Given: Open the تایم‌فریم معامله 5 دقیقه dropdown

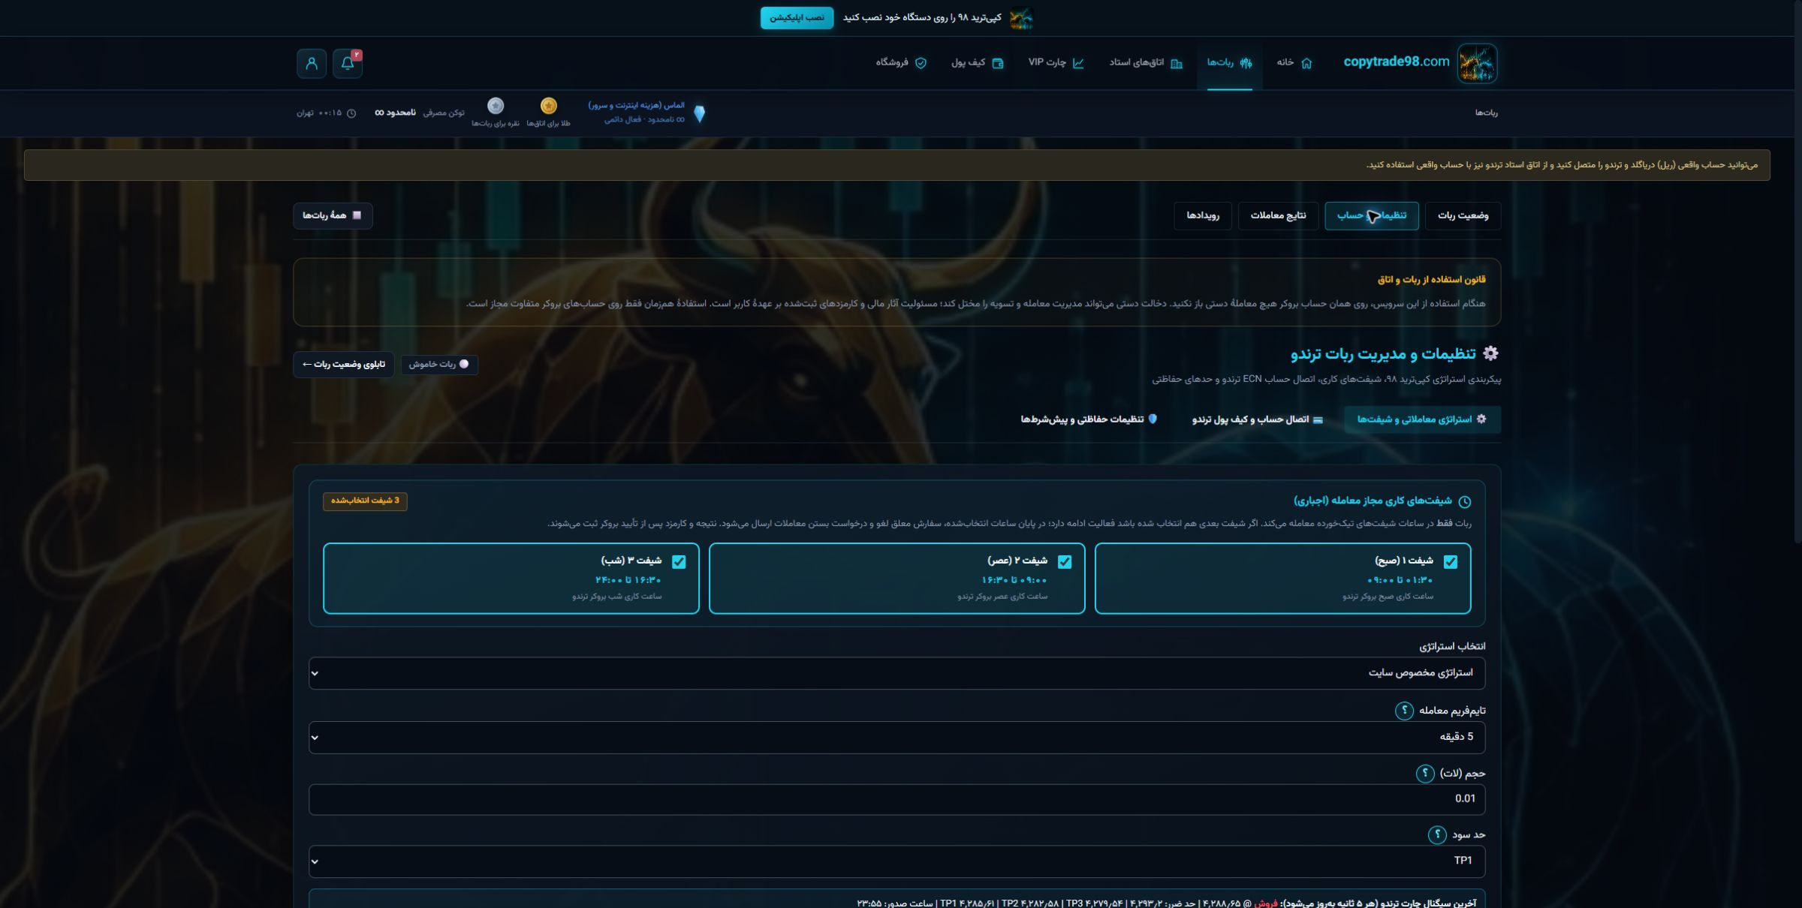Looking at the screenshot, I should pyautogui.click(x=896, y=738).
